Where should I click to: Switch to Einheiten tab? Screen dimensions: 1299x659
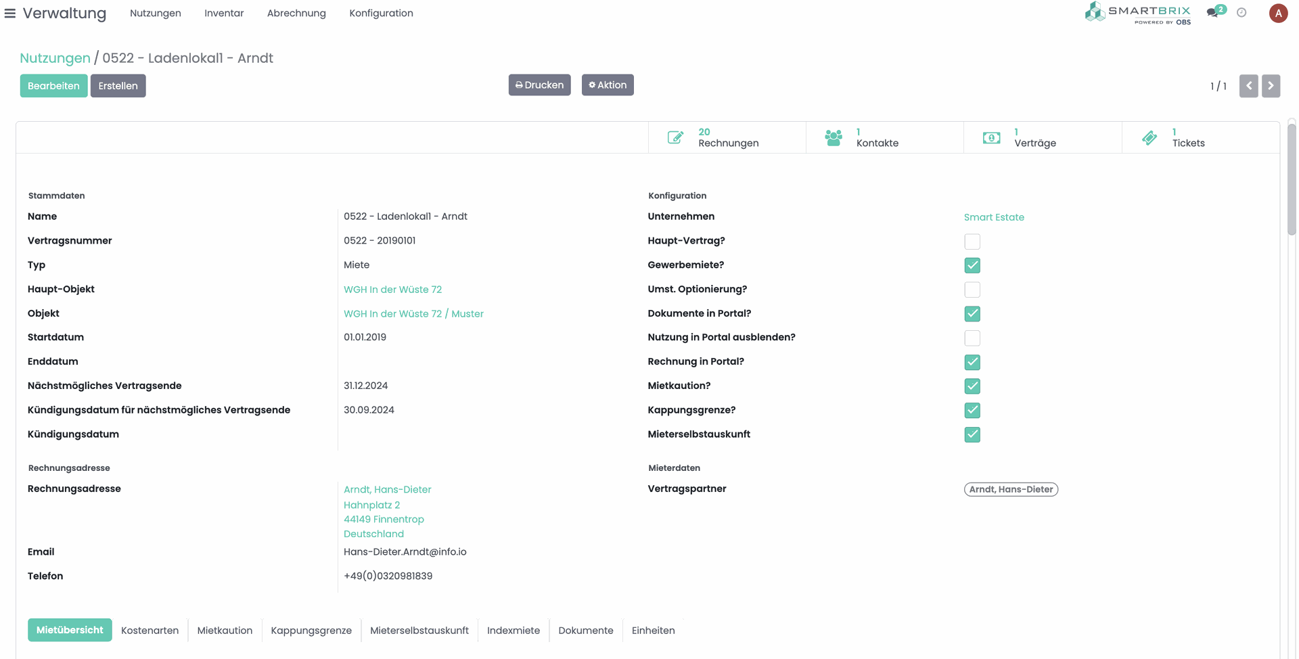[x=654, y=631]
